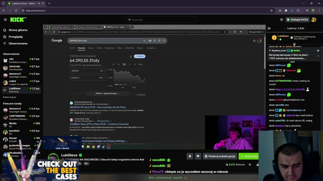The width and height of the screenshot is (323, 181).
Task: Select Grafika tab in streamed Google
Action: coord(99,48)
